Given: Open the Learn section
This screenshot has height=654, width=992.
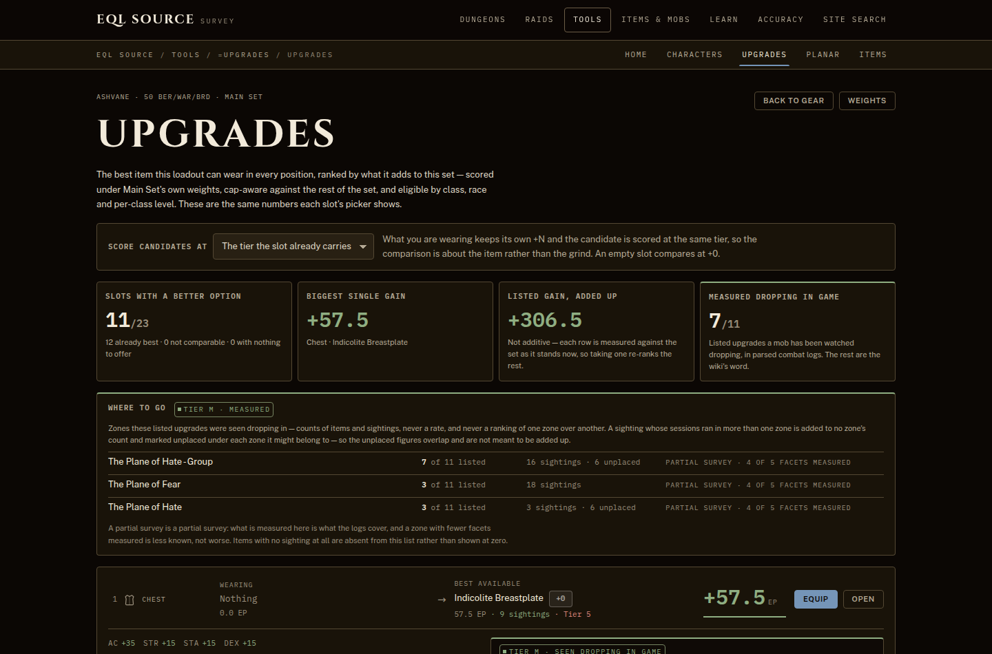Looking at the screenshot, I should (724, 20).
